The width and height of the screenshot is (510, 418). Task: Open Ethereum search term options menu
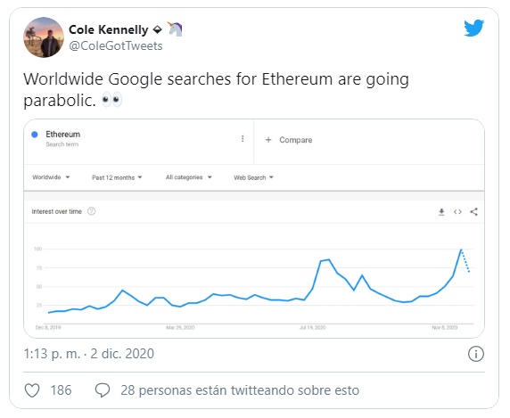[x=243, y=139]
